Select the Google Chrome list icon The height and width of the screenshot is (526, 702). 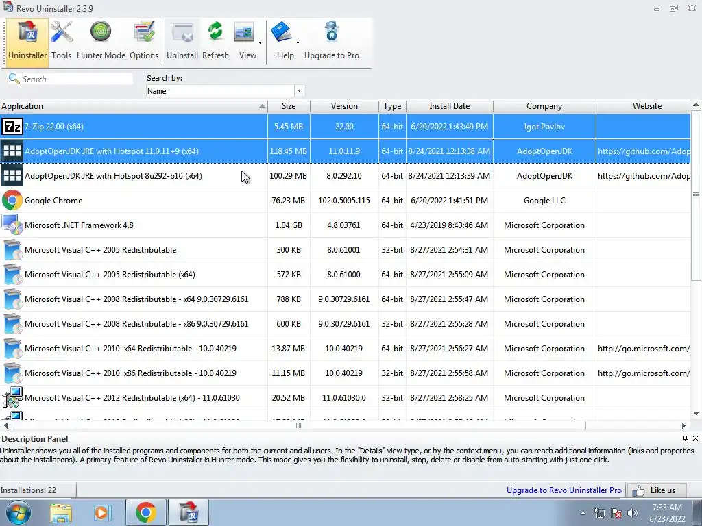pyautogui.click(x=12, y=201)
